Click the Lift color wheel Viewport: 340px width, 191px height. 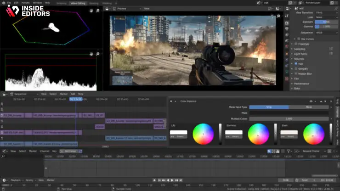[x=203, y=134]
